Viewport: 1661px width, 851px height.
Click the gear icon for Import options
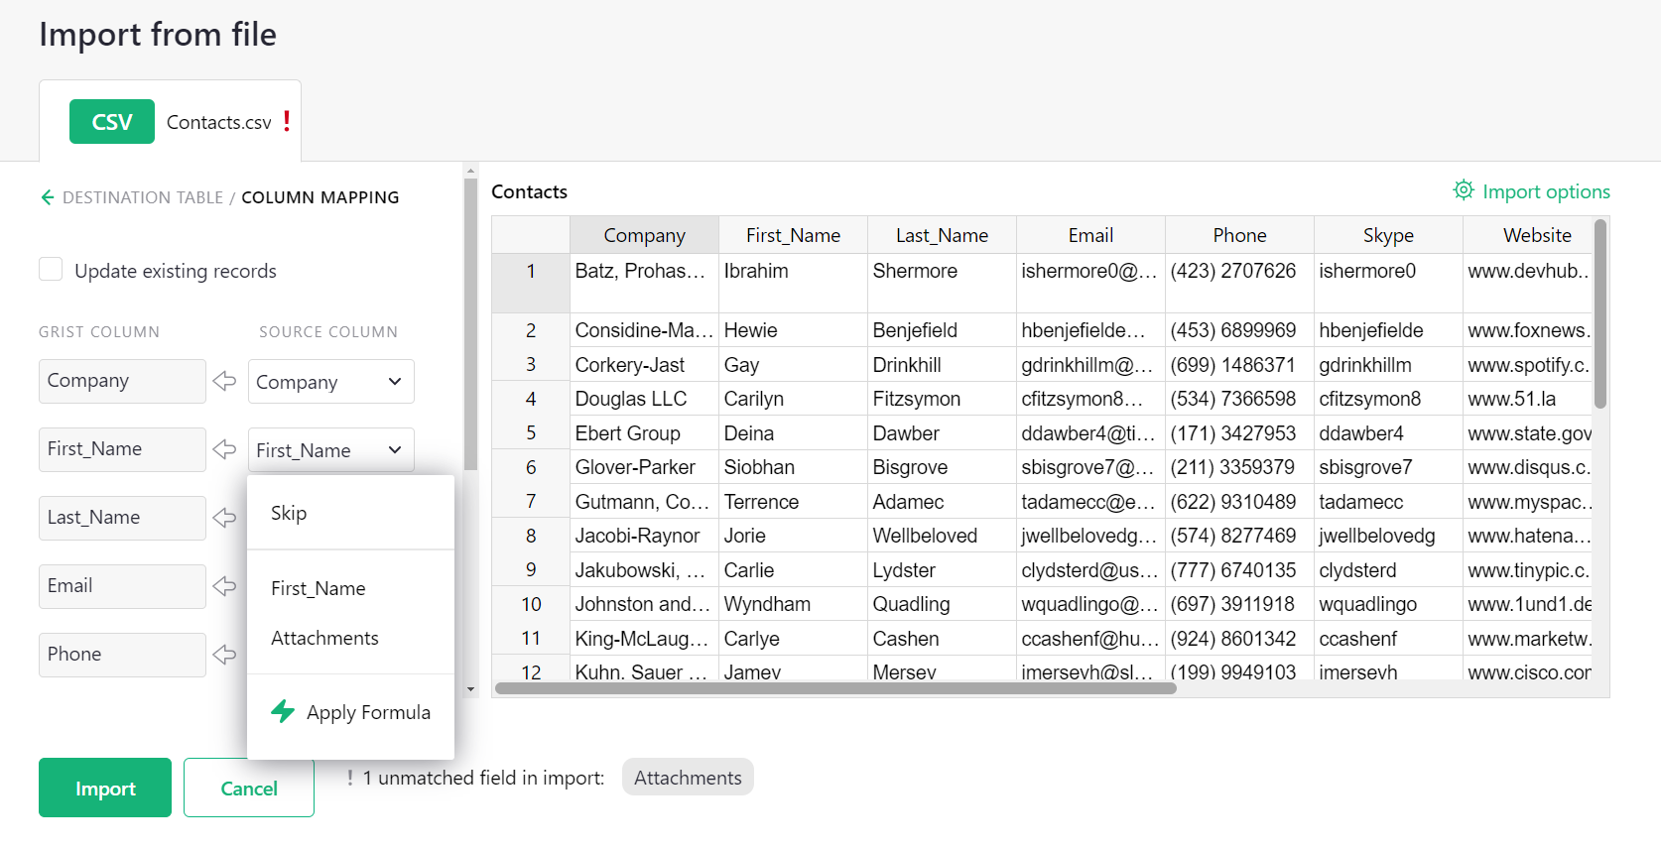pyautogui.click(x=1463, y=190)
